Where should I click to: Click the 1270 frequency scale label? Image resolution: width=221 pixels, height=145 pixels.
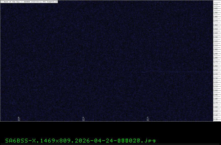pyautogui.click(x=215, y=62)
